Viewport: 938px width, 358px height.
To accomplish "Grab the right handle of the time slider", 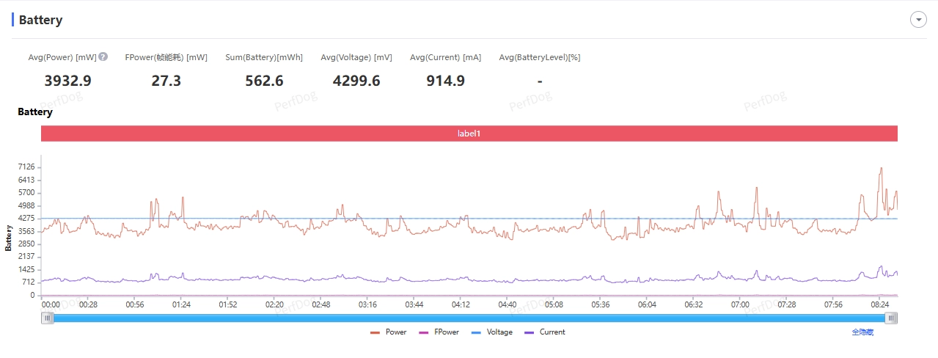I will click(x=891, y=318).
